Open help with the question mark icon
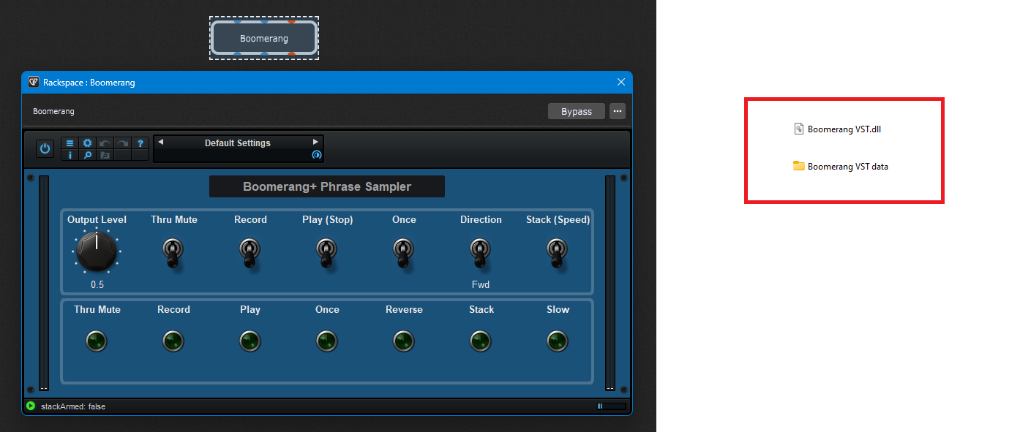 click(x=140, y=143)
